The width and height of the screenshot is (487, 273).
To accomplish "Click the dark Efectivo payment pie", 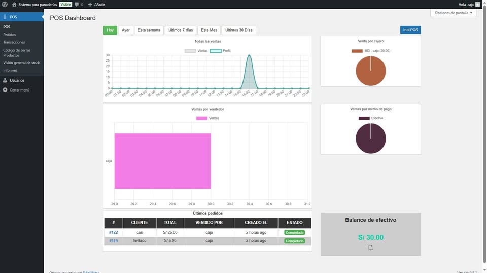I will 370,139.
